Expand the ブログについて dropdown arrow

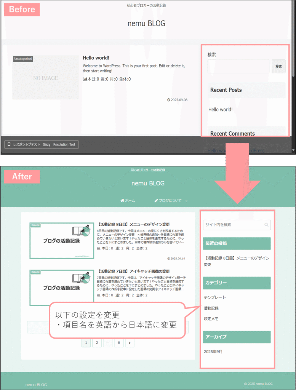tap(186, 201)
